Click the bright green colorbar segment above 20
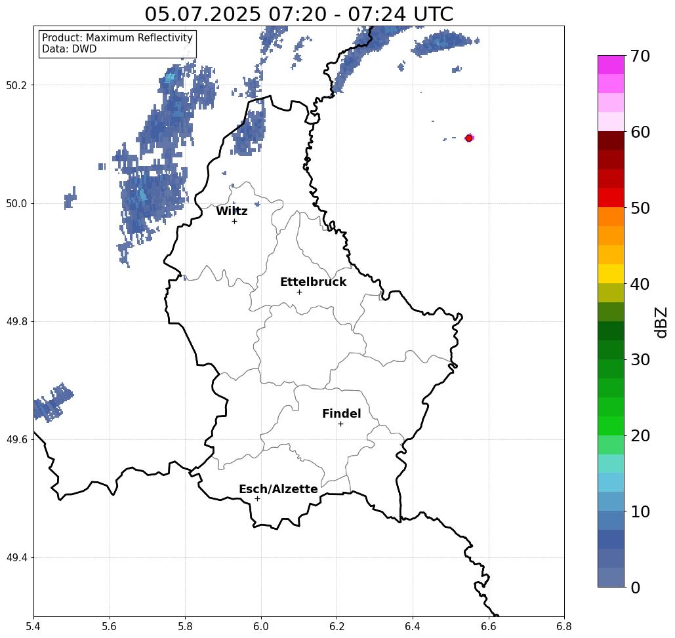Image resolution: width=675 pixels, height=638 pixels. [x=611, y=426]
